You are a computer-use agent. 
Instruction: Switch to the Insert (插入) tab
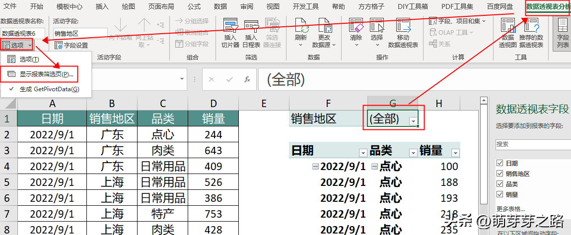(x=102, y=6)
